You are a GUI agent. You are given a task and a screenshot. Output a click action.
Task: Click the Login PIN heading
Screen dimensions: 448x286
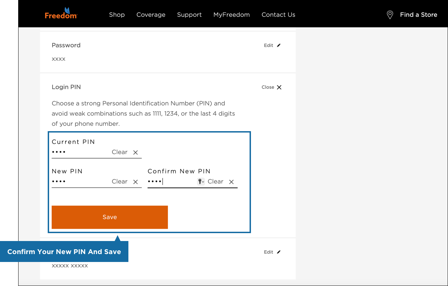(66, 87)
